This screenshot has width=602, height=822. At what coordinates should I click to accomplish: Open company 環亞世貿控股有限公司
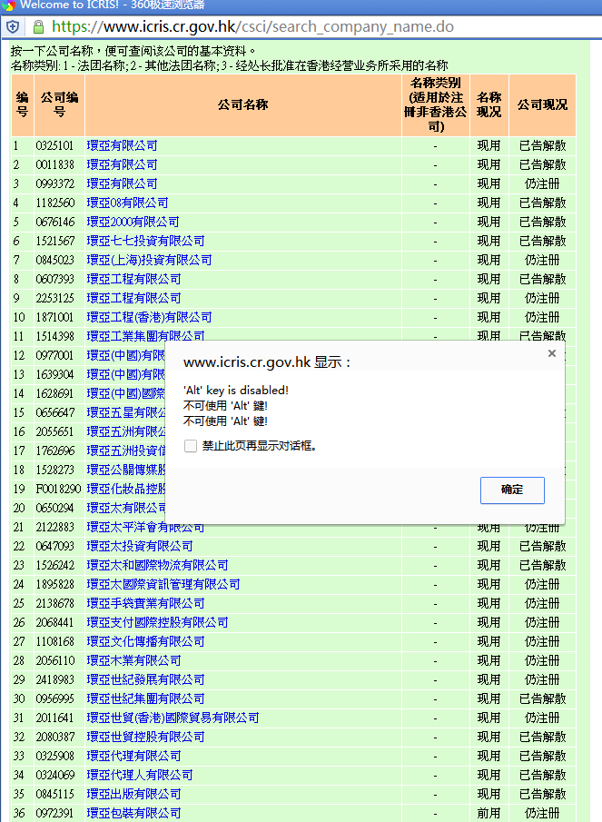[x=145, y=737]
